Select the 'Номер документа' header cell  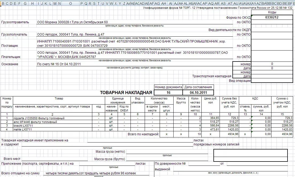[x=168, y=87]
